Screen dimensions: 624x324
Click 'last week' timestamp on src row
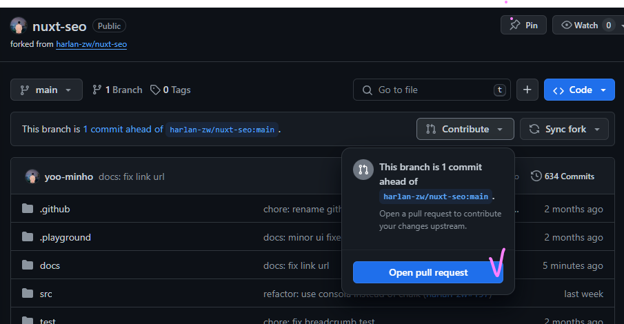[583, 294]
